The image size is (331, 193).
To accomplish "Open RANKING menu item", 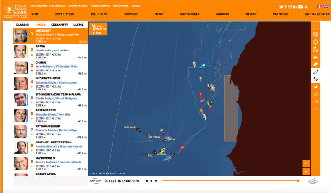I will point(223,14).
